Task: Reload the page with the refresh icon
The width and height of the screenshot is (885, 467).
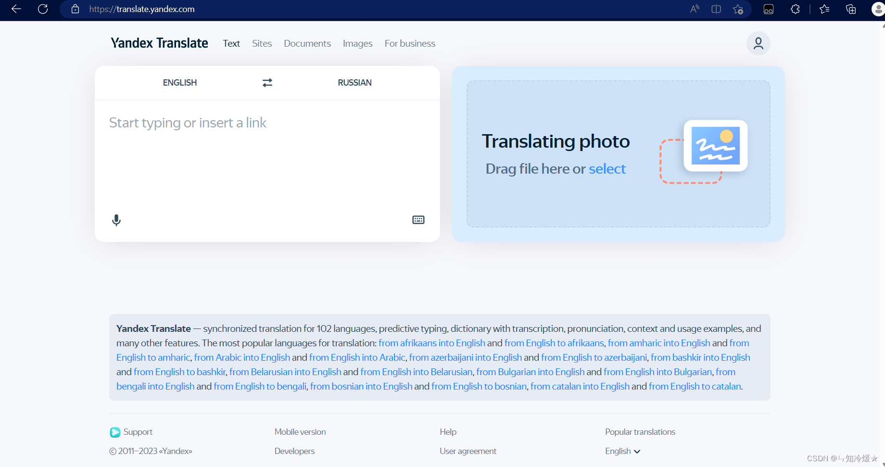Action: click(x=43, y=9)
